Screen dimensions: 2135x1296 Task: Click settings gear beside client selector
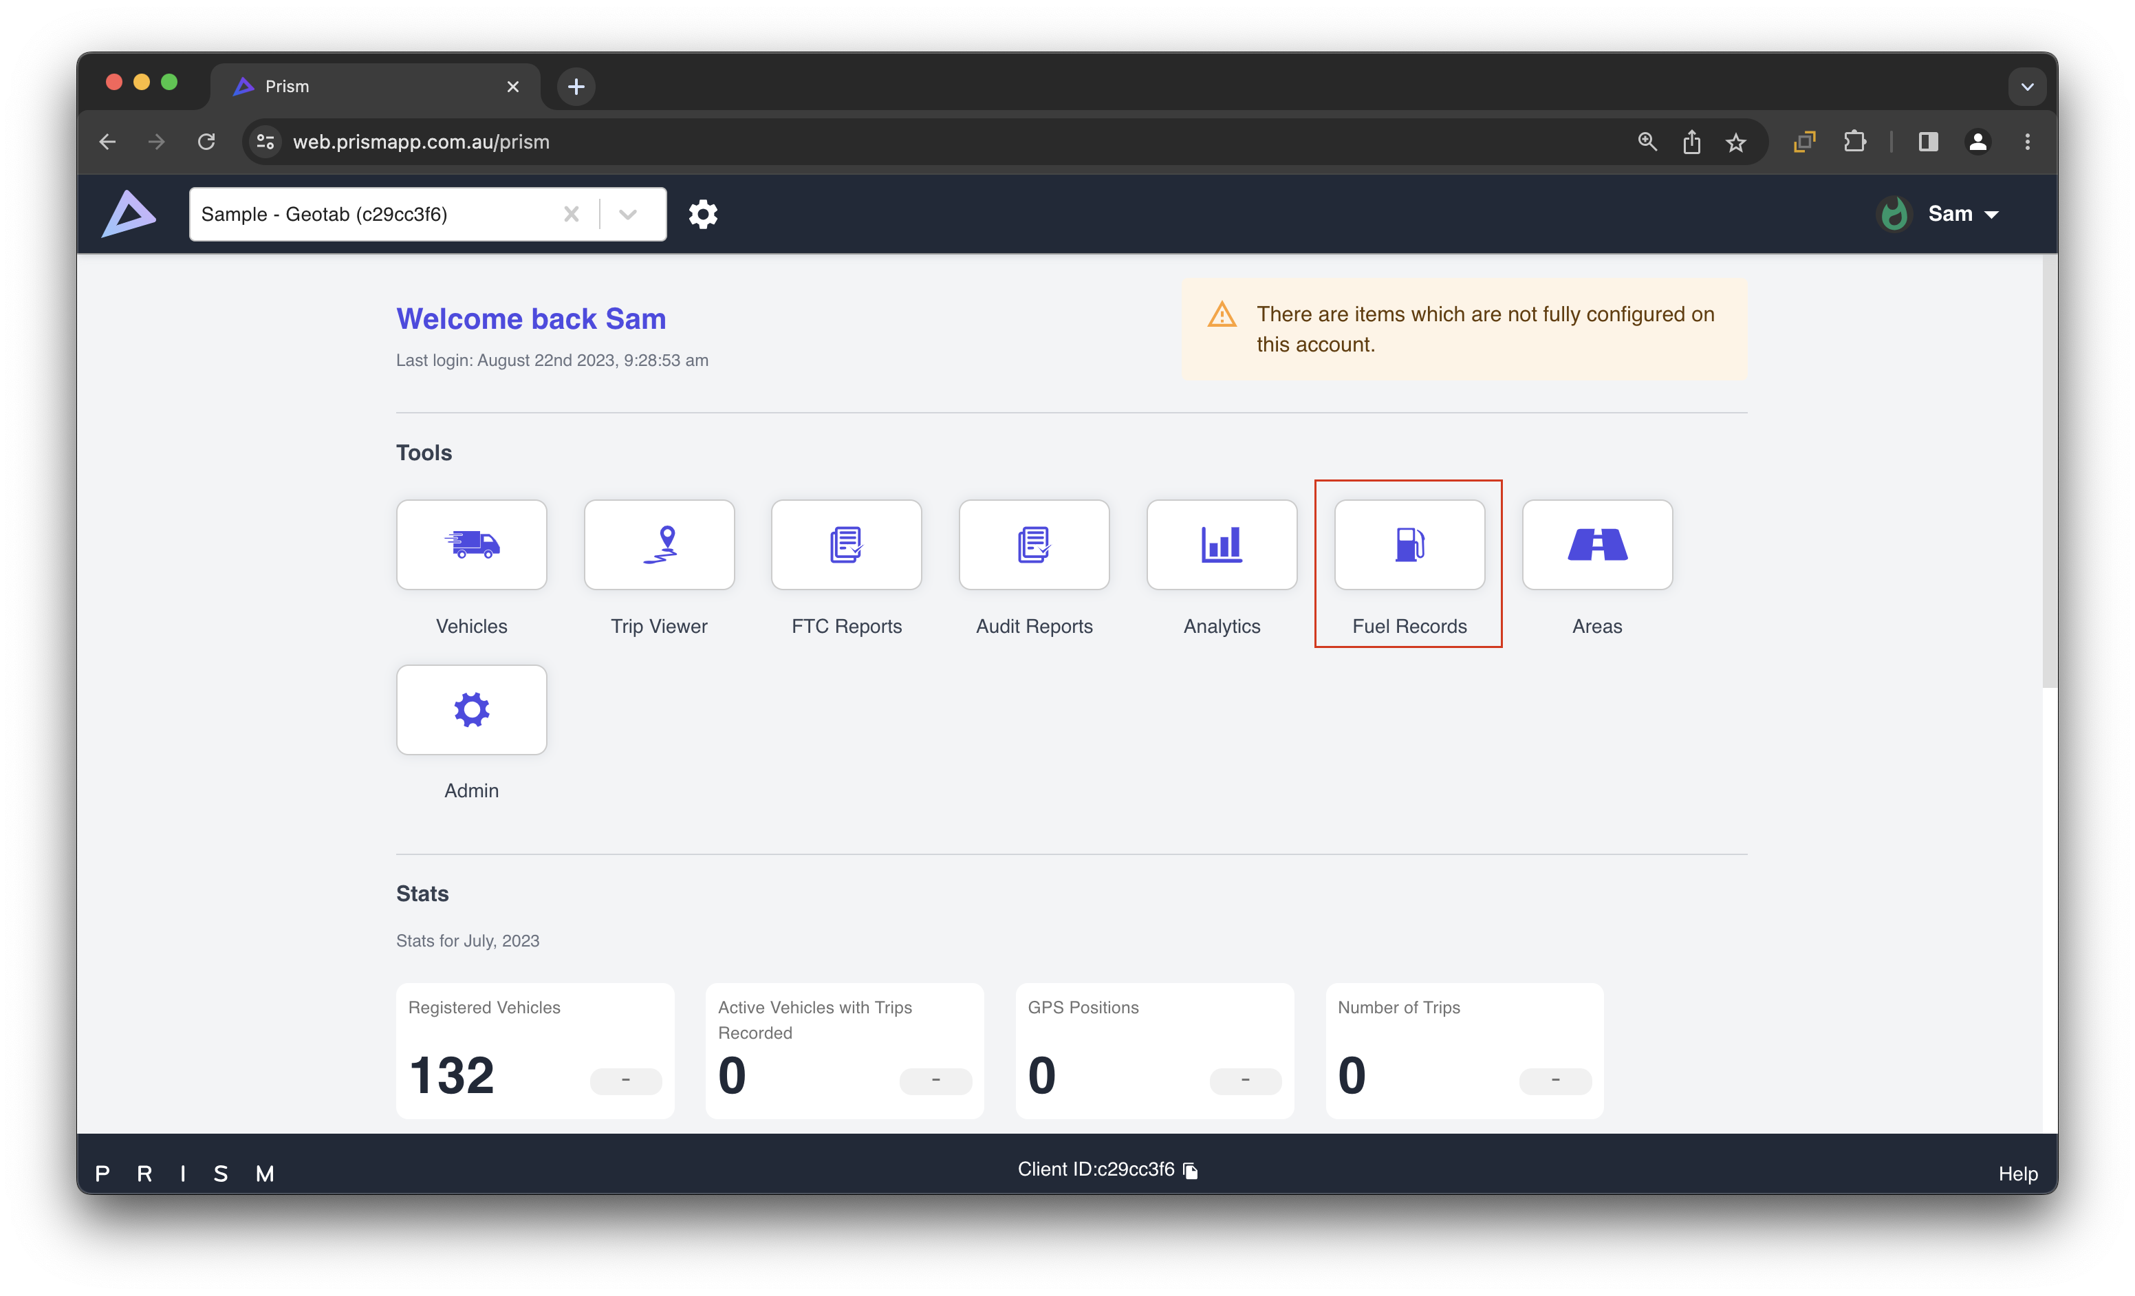pos(703,214)
